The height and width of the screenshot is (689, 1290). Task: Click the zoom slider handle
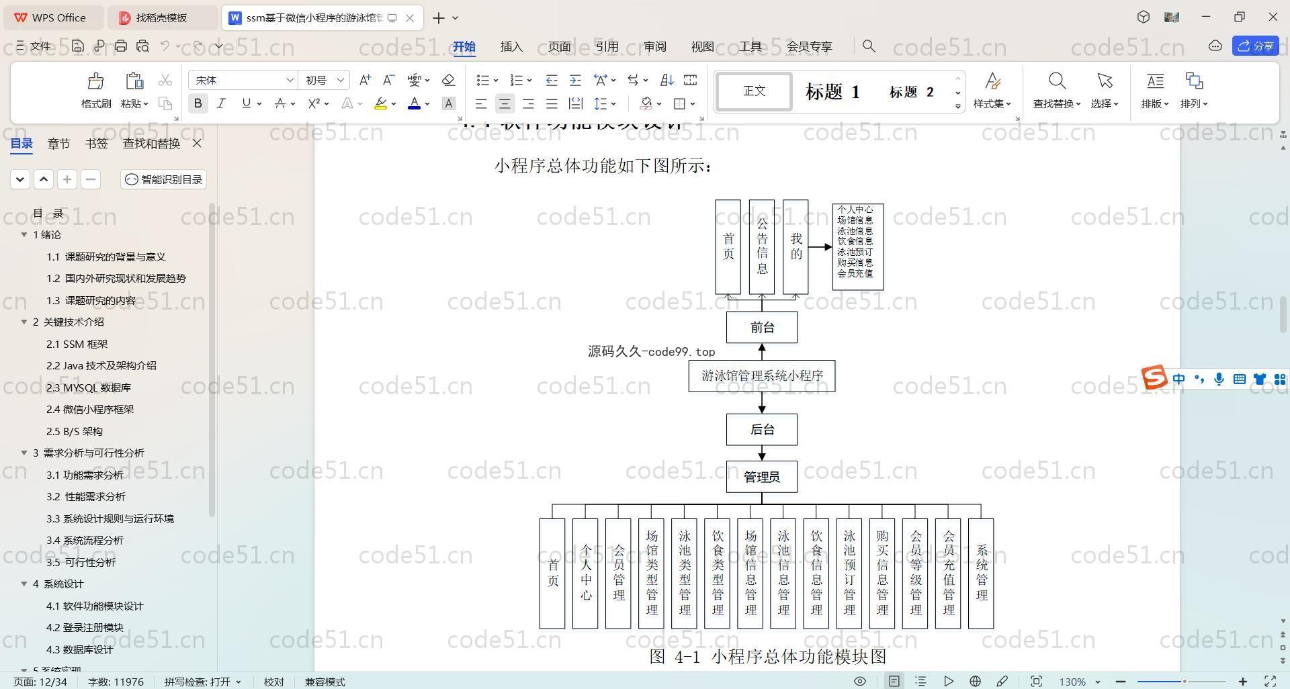coord(1185,681)
